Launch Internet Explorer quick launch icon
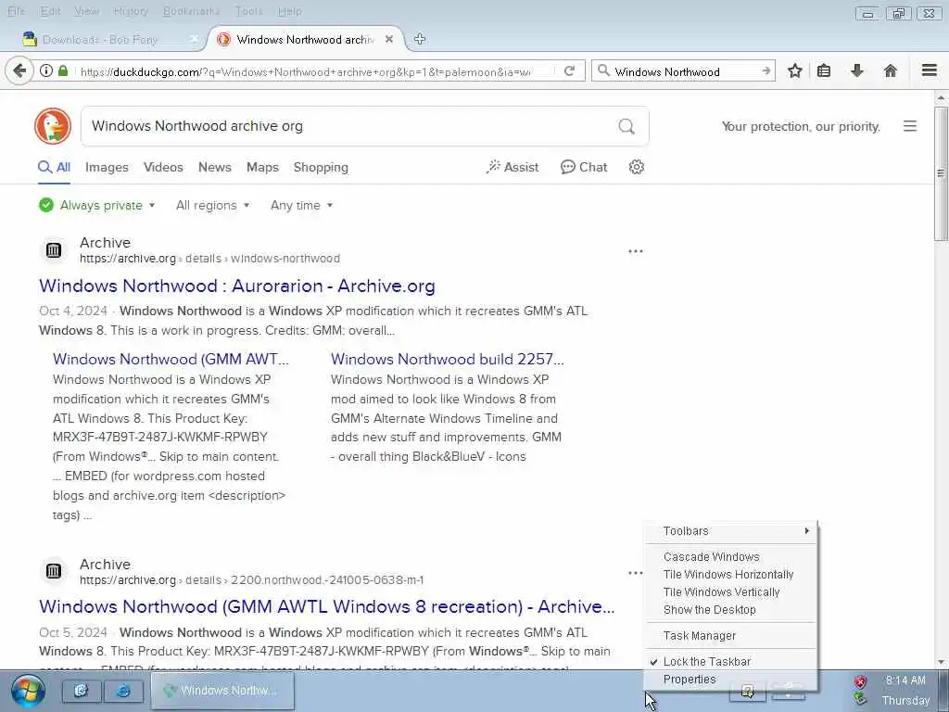 pos(123,691)
